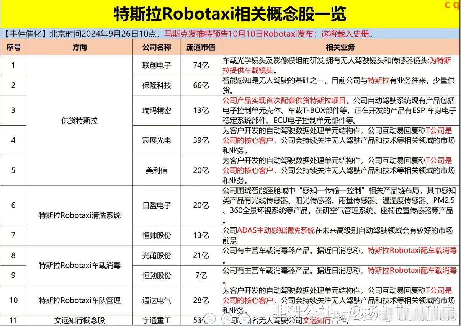461x326 pixels.
Task: Click the 序号 column header
Action: click(x=13, y=47)
